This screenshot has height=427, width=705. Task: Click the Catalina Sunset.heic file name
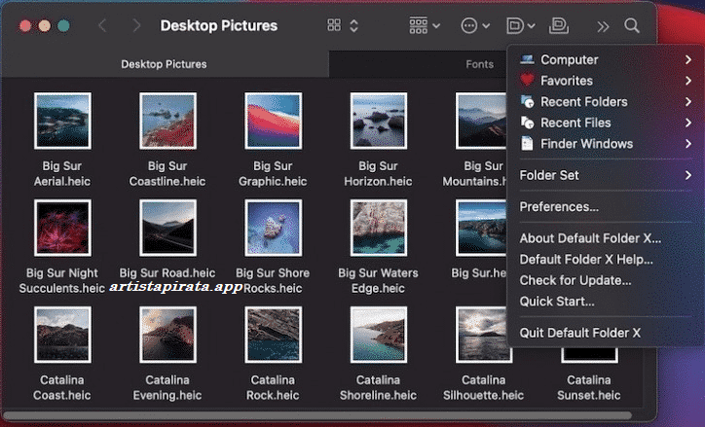pos(589,387)
